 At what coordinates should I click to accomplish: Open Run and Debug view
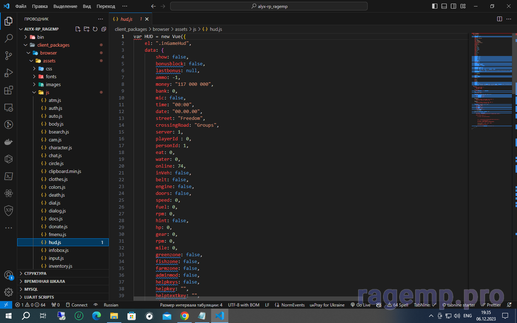pyautogui.click(x=9, y=73)
